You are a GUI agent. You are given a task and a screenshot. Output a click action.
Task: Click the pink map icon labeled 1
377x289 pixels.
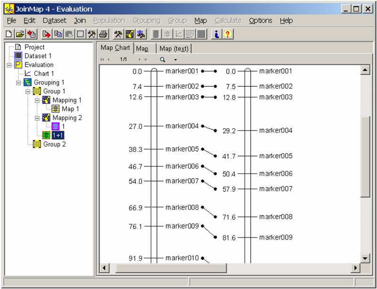click(56, 126)
